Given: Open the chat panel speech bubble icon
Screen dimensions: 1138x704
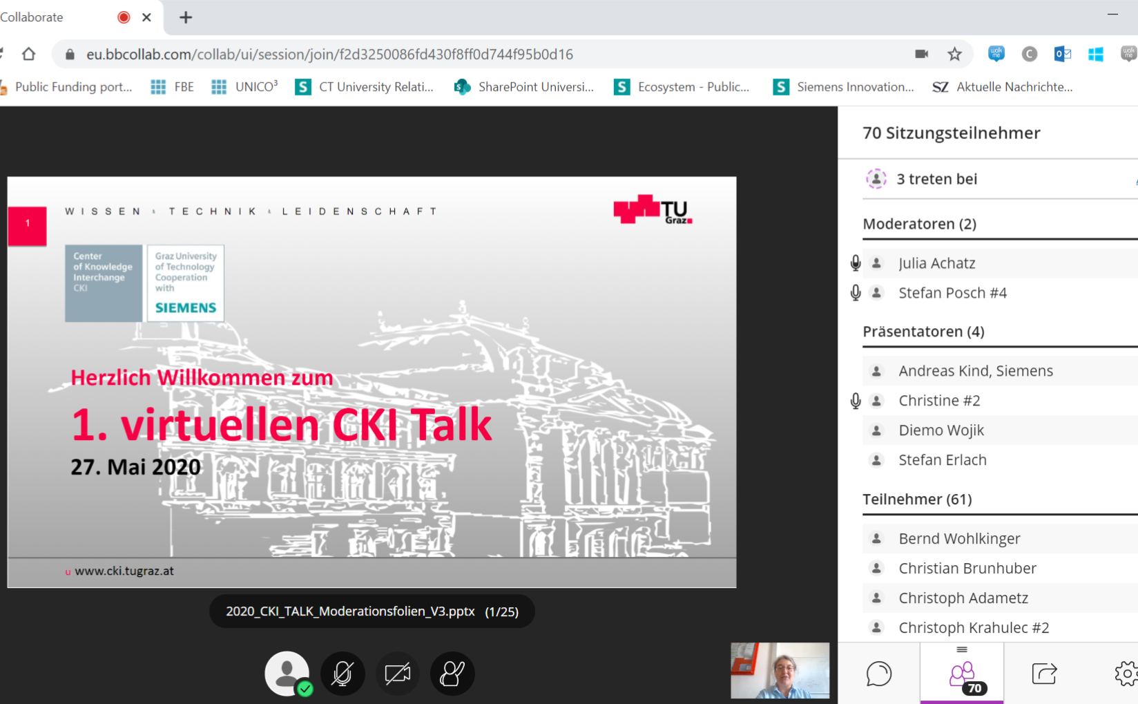Looking at the screenshot, I should [x=879, y=674].
